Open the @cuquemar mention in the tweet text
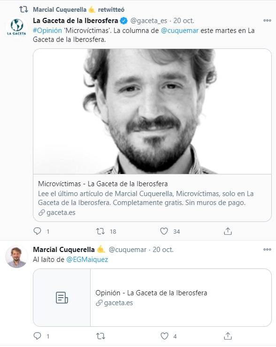Screen dimensions: 276x347 [180, 30]
